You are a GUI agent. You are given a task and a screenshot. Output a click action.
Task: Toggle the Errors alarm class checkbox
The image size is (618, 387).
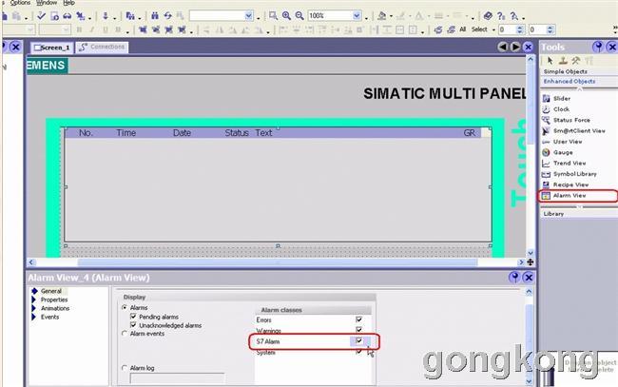click(358, 319)
